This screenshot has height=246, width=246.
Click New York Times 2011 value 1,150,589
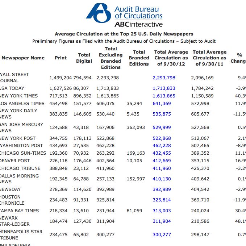(202, 96)
